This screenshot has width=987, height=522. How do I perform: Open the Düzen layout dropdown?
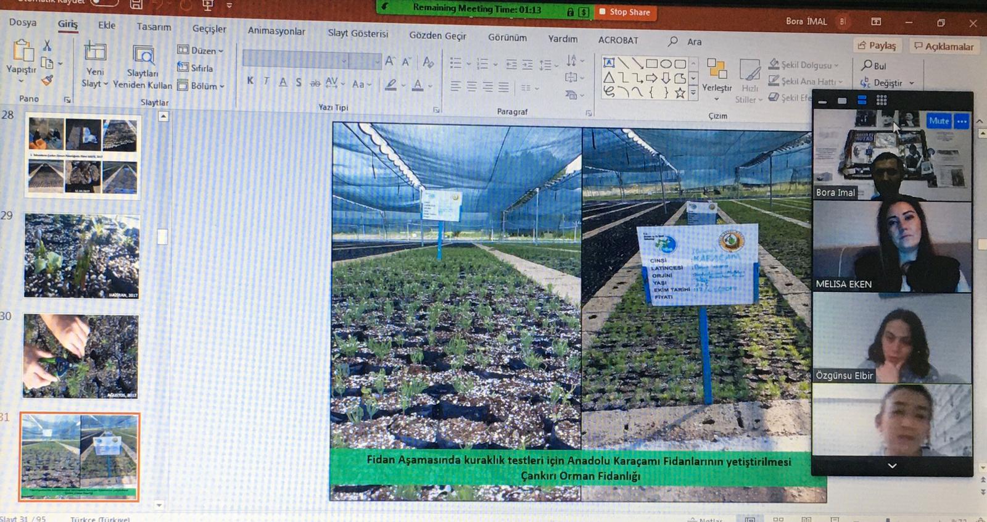click(x=201, y=50)
